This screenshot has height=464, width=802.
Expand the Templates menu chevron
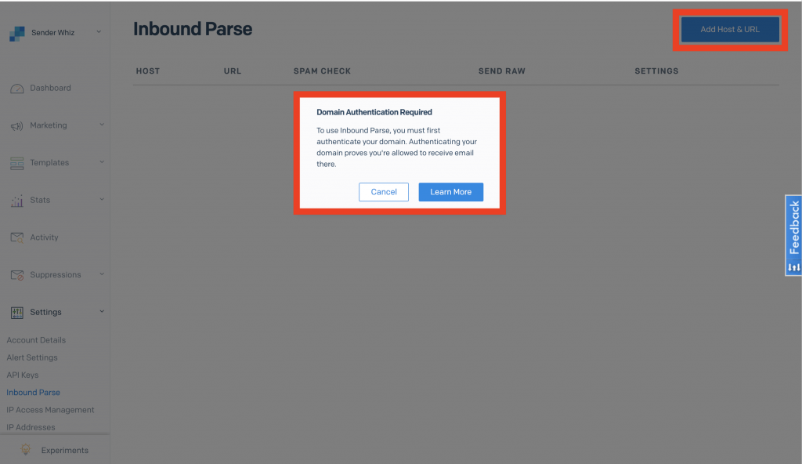click(x=102, y=162)
